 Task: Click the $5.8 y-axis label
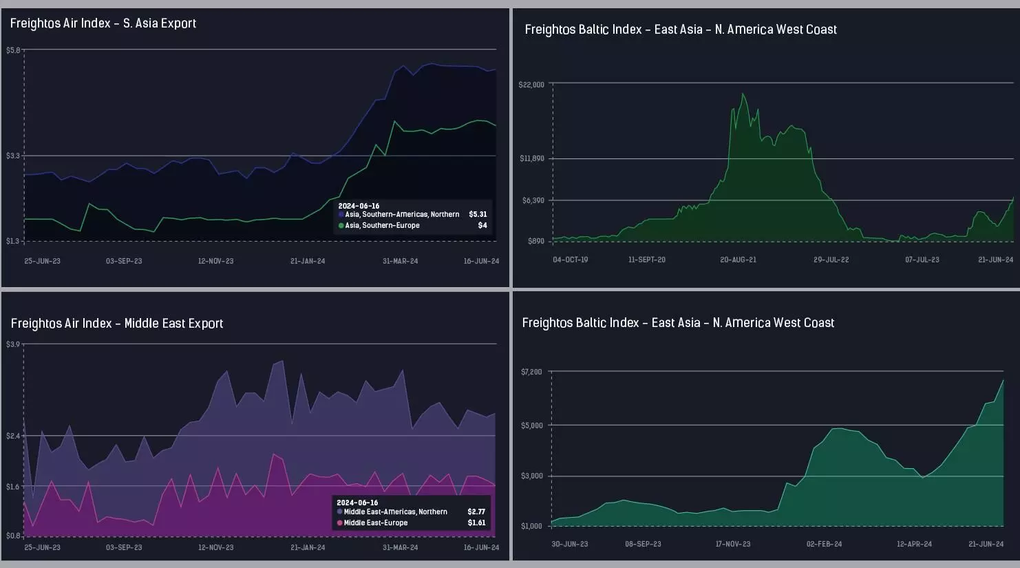click(x=13, y=50)
